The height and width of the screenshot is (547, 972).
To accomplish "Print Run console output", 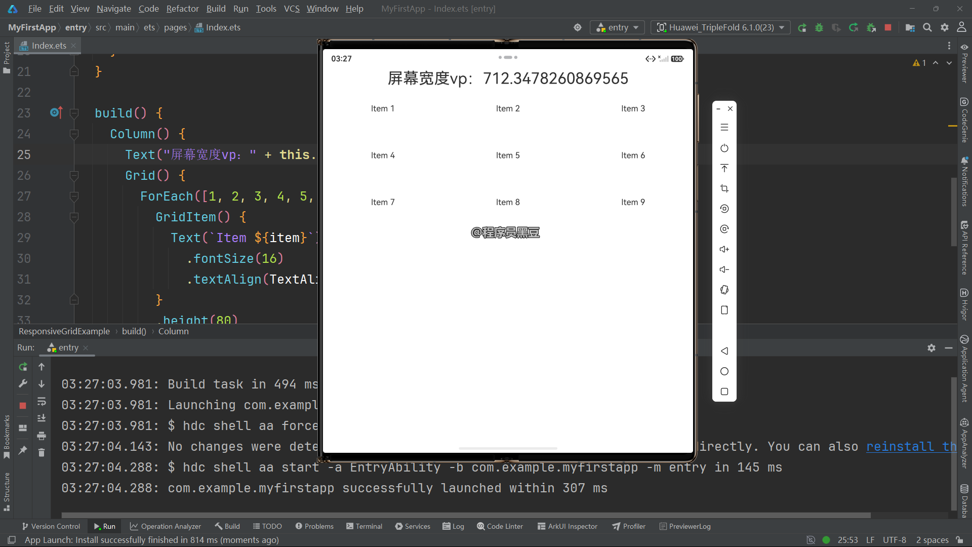I will (x=42, y=436).
